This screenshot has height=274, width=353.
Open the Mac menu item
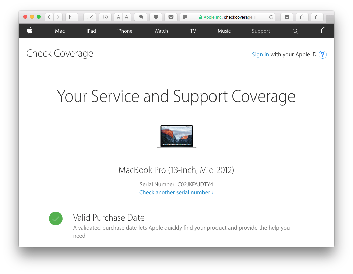60,31
